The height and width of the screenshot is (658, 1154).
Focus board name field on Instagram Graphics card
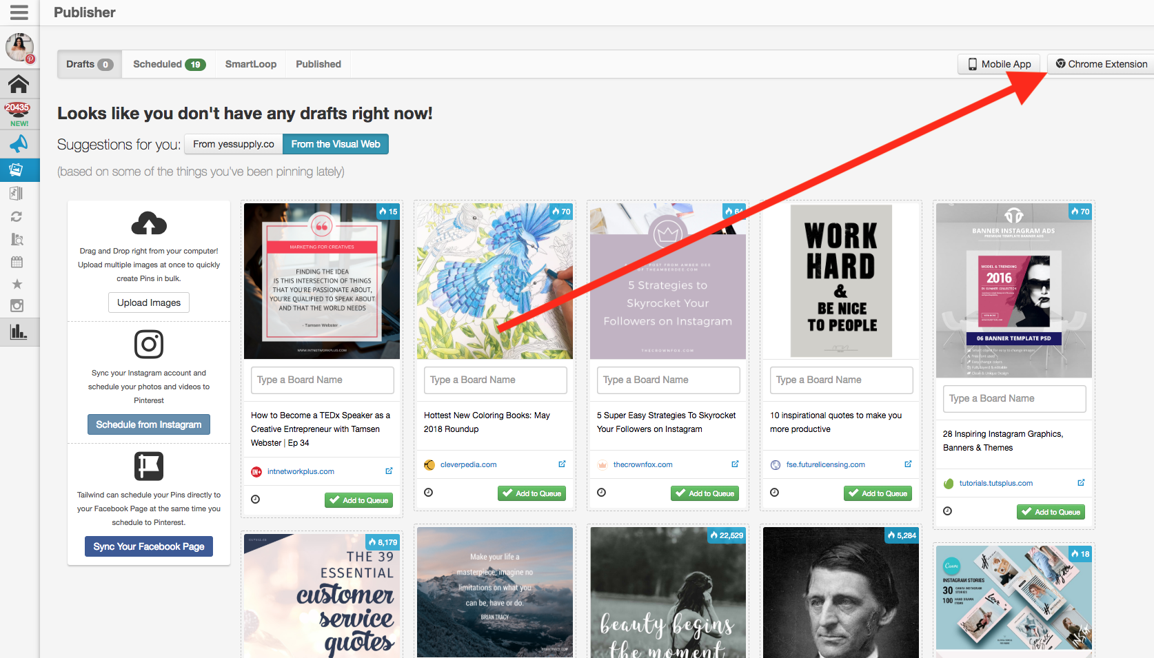[x=1014, y=398]
